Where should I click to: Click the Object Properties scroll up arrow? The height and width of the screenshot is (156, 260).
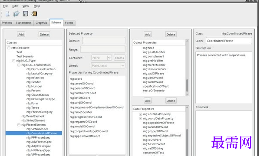click(x=187, y=41)
